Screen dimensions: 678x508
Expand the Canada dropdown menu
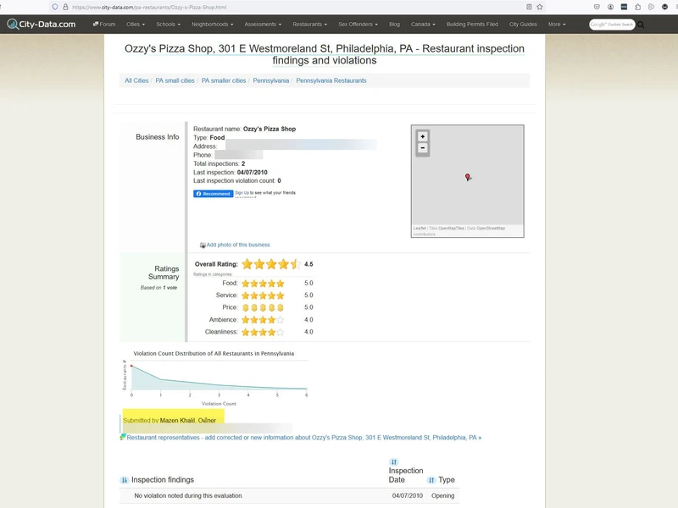pyautogui.click(x=423, y=25)
